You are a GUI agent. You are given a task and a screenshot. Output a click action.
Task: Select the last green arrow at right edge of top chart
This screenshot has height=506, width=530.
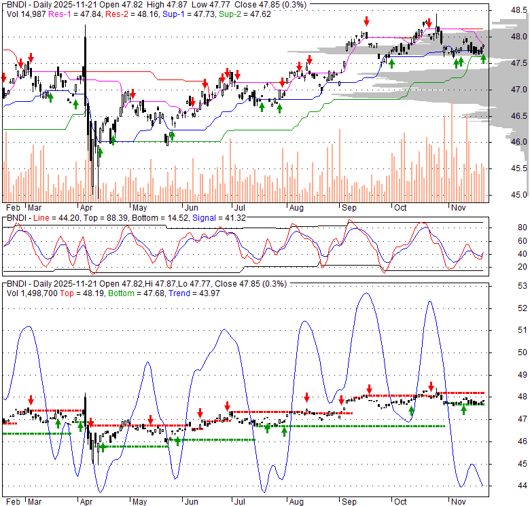(483, 58)
